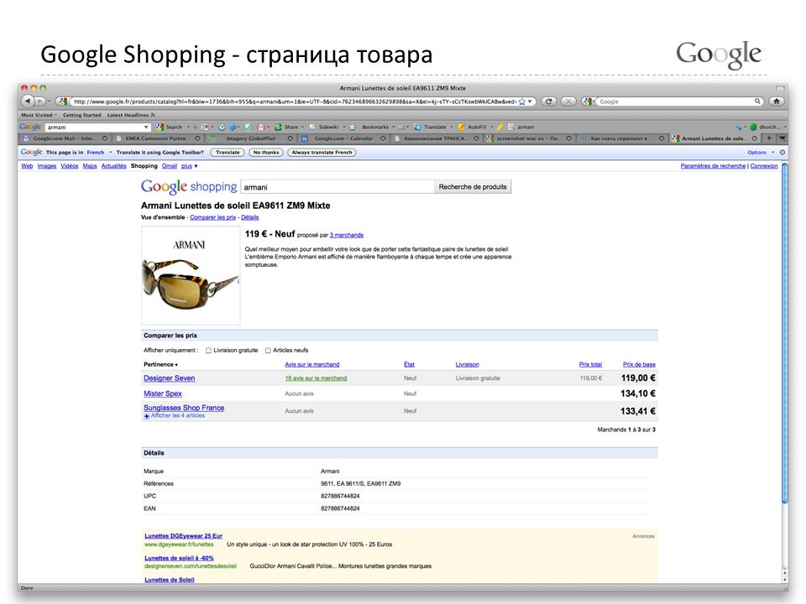Click the Armani sunglasses product thumbnail
Image resolution: width=806 pixels, height=604 pixels.
click(191, 275)
